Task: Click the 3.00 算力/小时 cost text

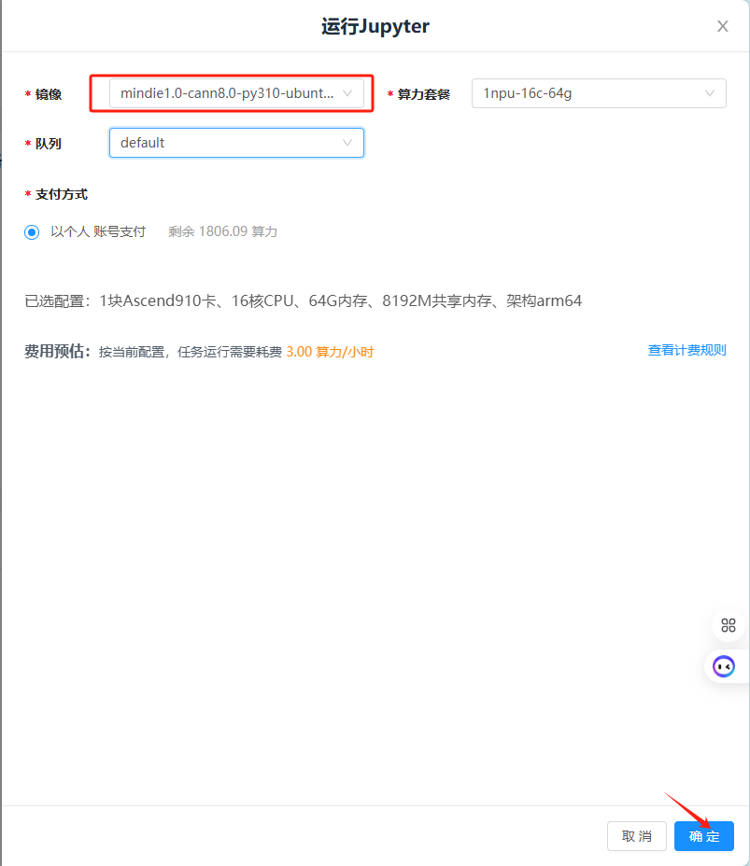Action: pos(330,352)
